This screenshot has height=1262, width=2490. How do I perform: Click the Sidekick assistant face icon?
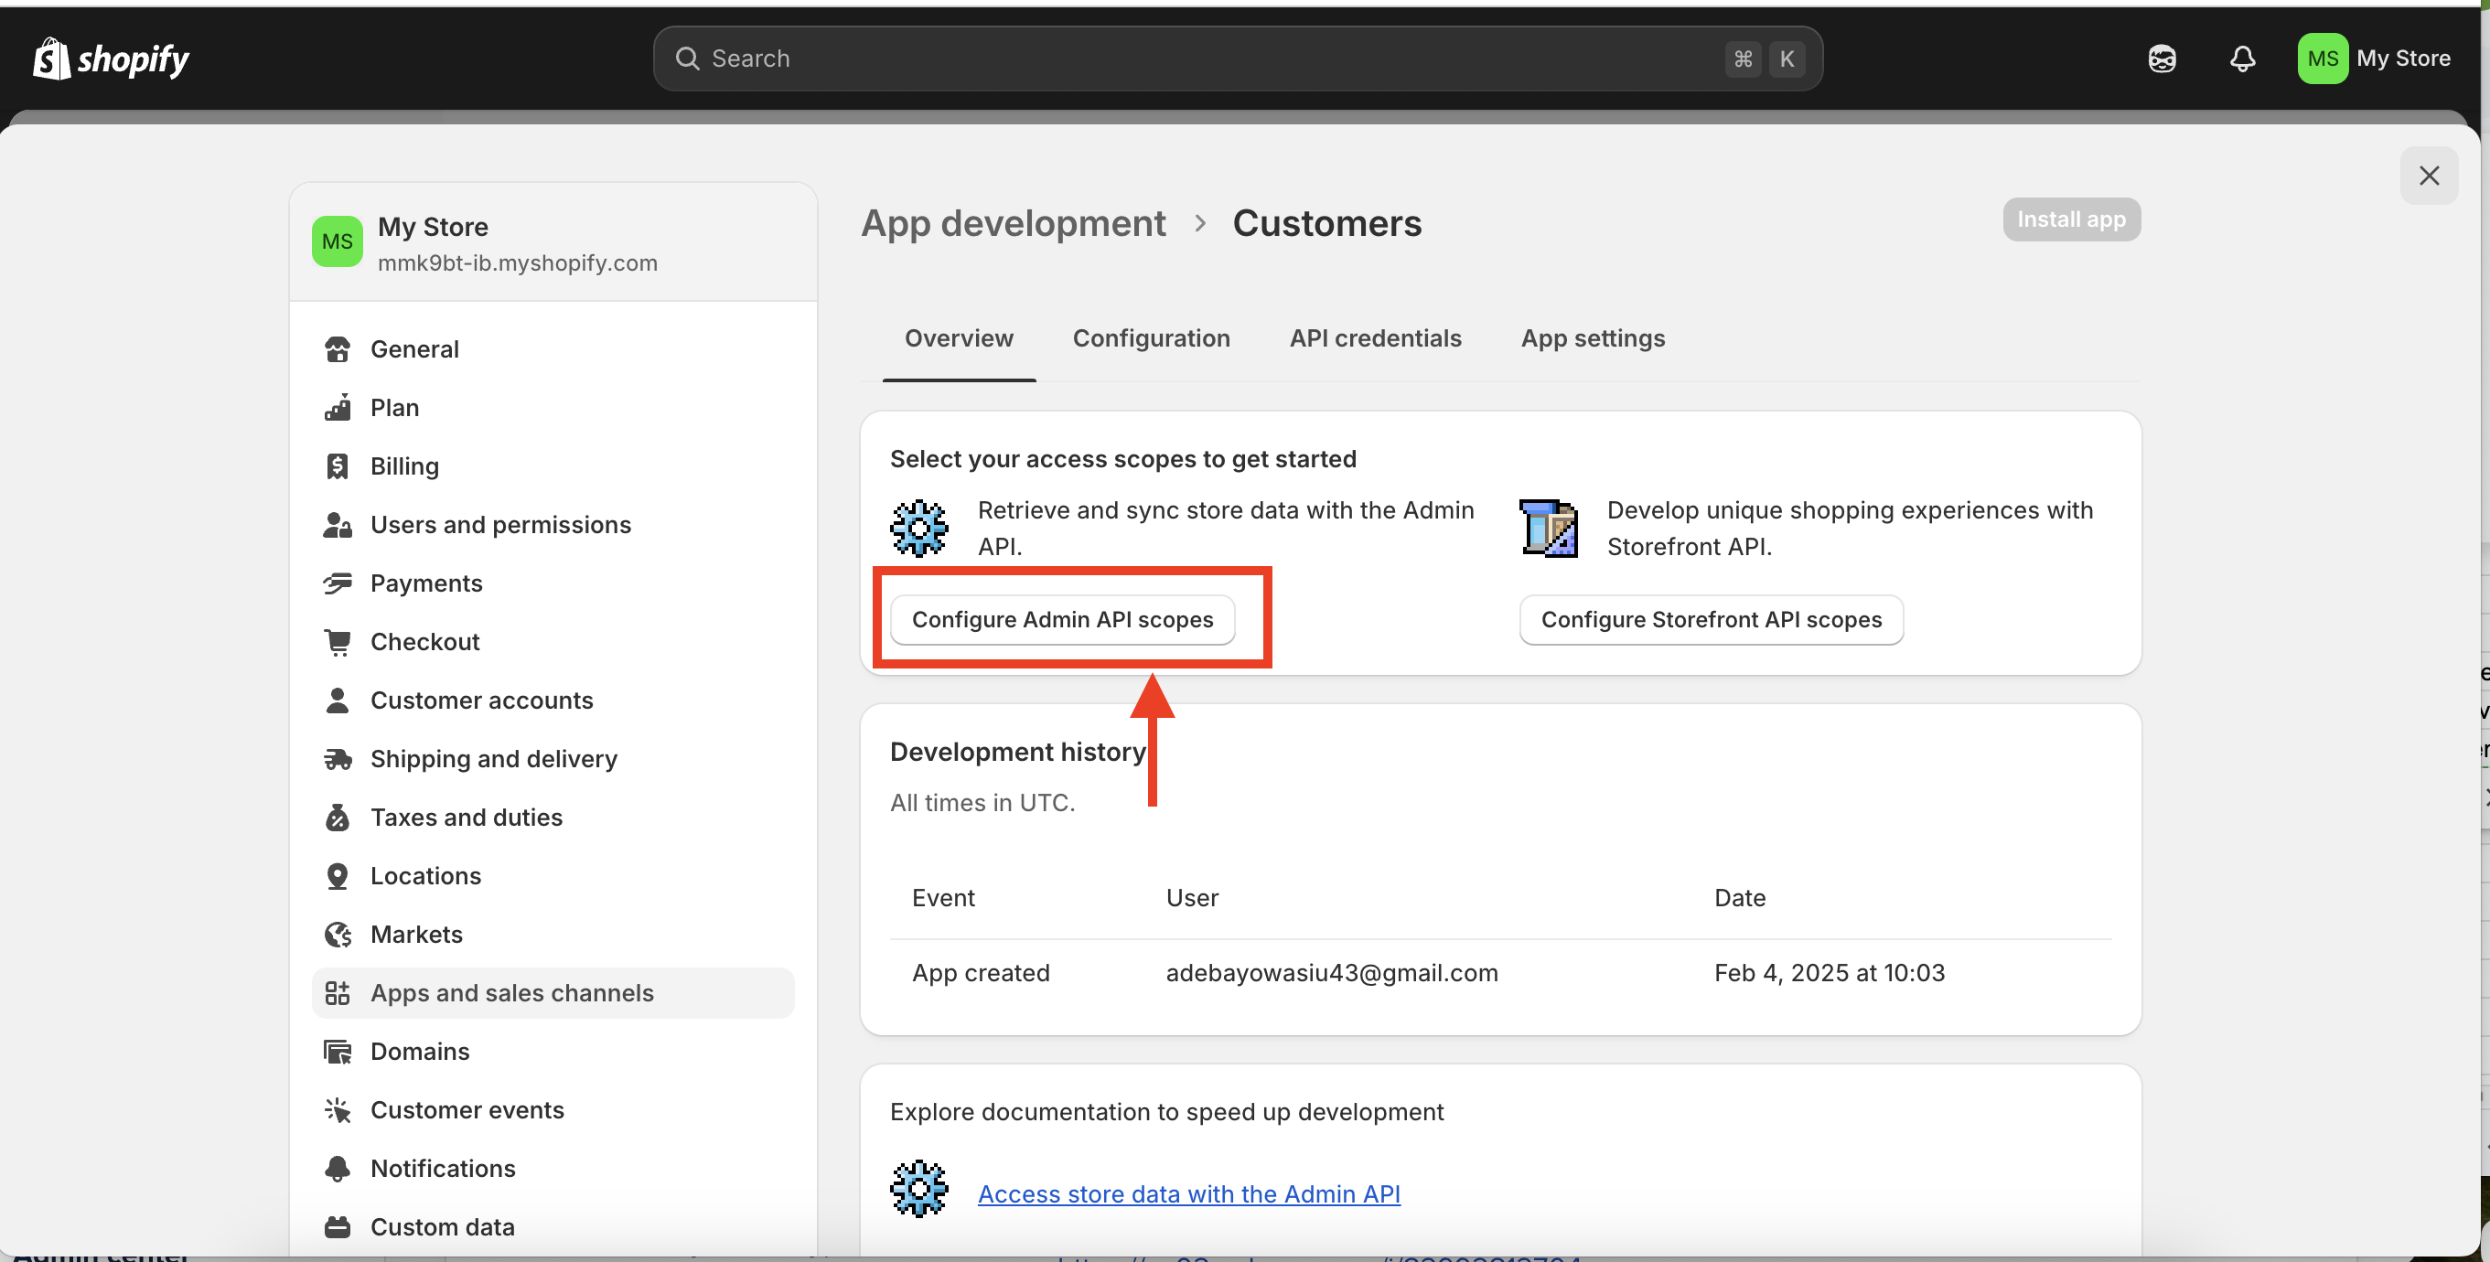tap(2162, 59)
